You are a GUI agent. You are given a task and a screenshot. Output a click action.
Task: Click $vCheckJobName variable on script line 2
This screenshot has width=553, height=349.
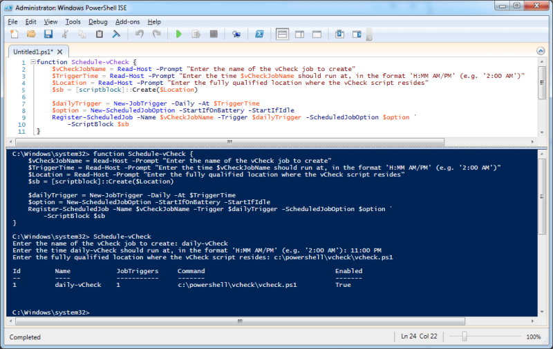79,69
